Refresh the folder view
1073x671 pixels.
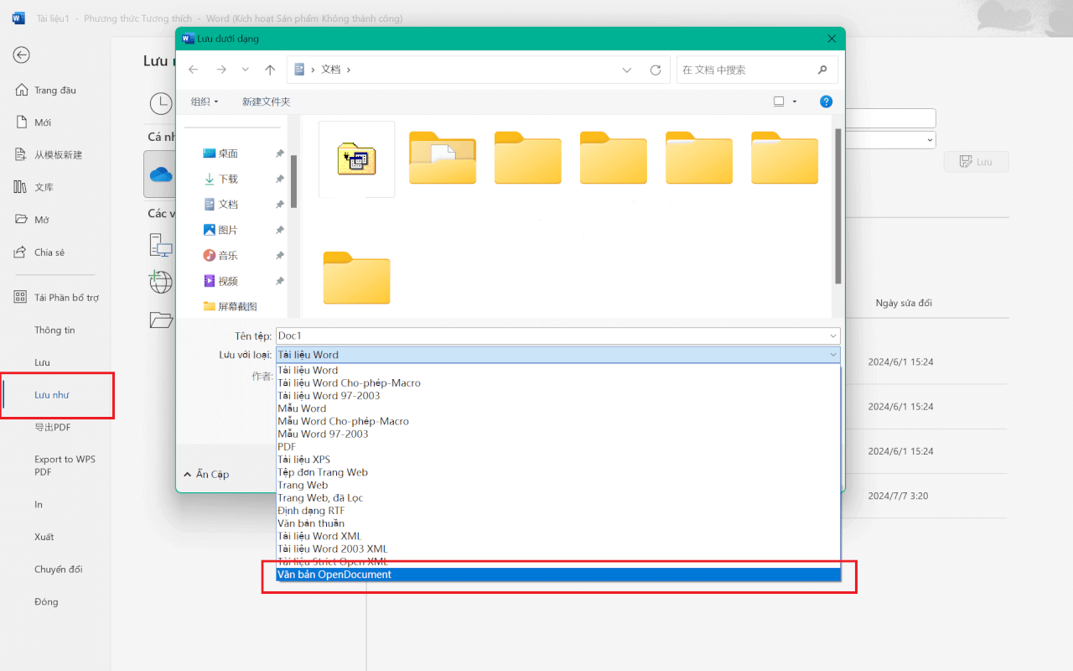point(656,70)
